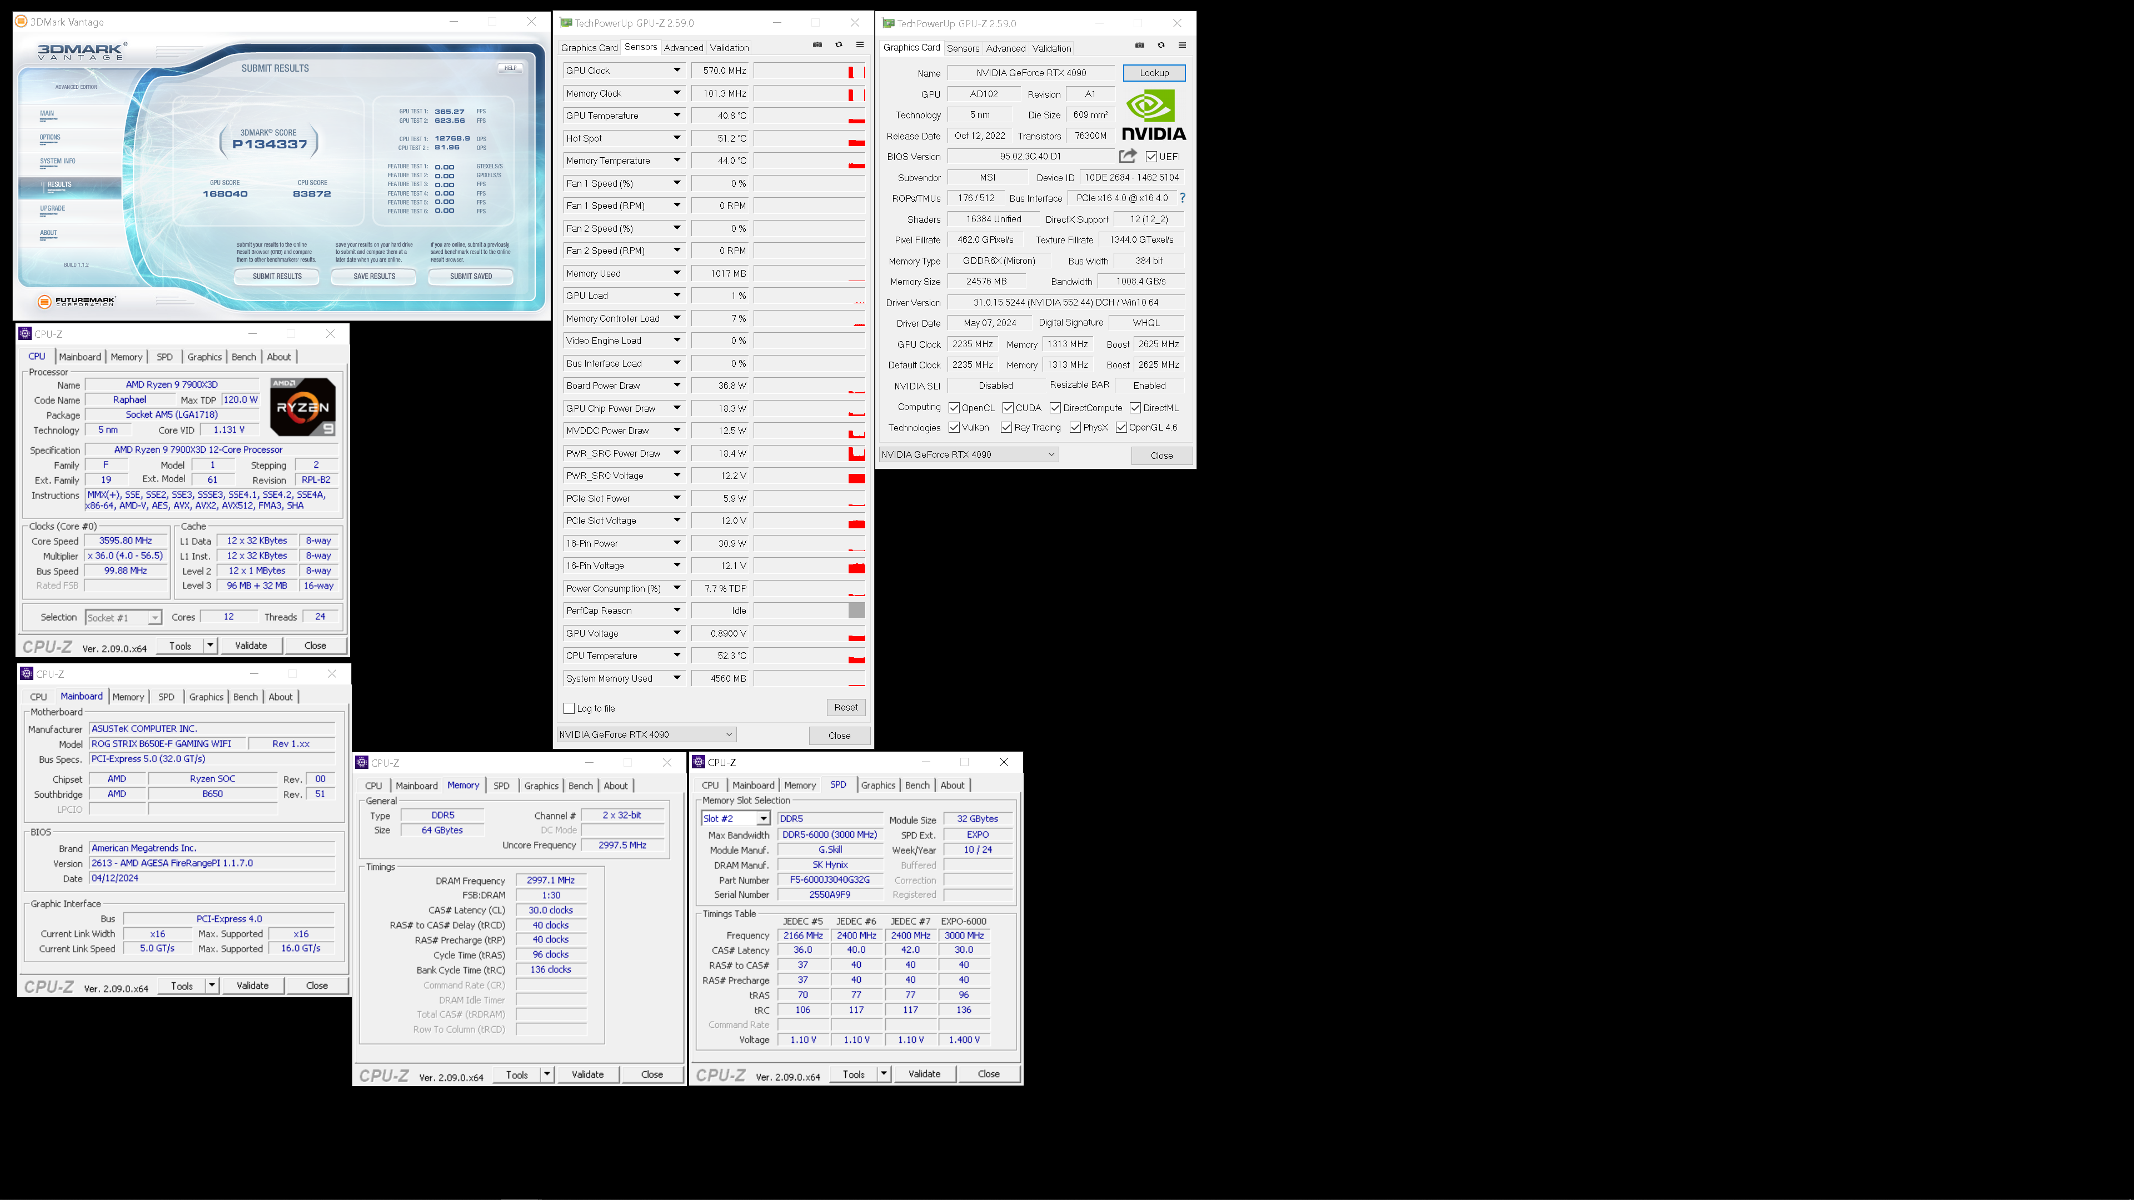2134x1200 pixels.
Task: Click SUBMIT SAVED in 3DMark Vantage
Action: (471, 277)
